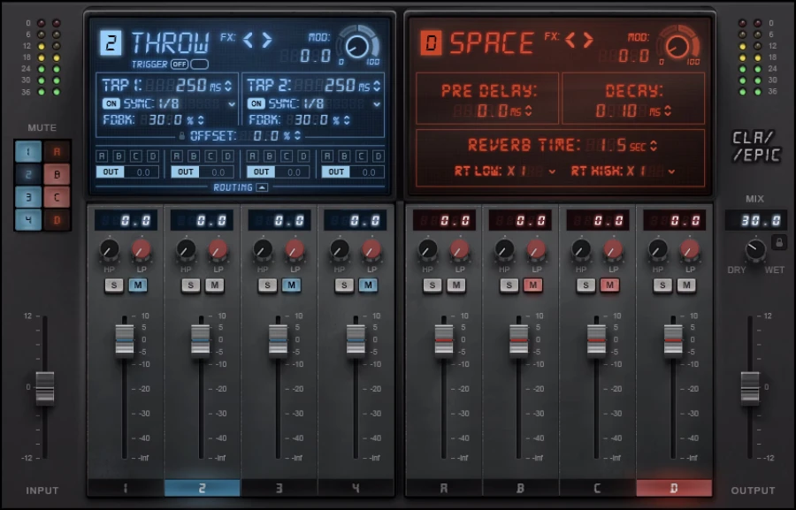Image resolution: width=796 pixels, height=510 pixels.
Task: Collapse the ROUTING section arrow
Action: pyautogui.click(x=262, y=187)
